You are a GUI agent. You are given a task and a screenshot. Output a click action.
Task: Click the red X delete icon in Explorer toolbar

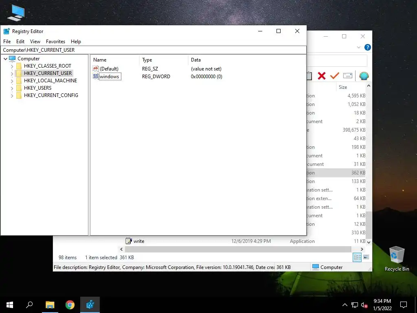322,76
